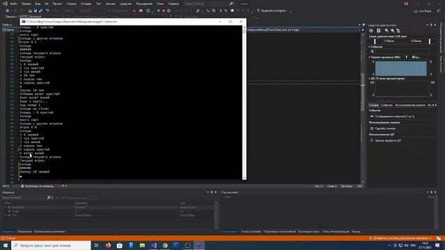Switch to Контрольные значения 1 tab
This screenshot has height=250, width=445.
tap(50, 231)
